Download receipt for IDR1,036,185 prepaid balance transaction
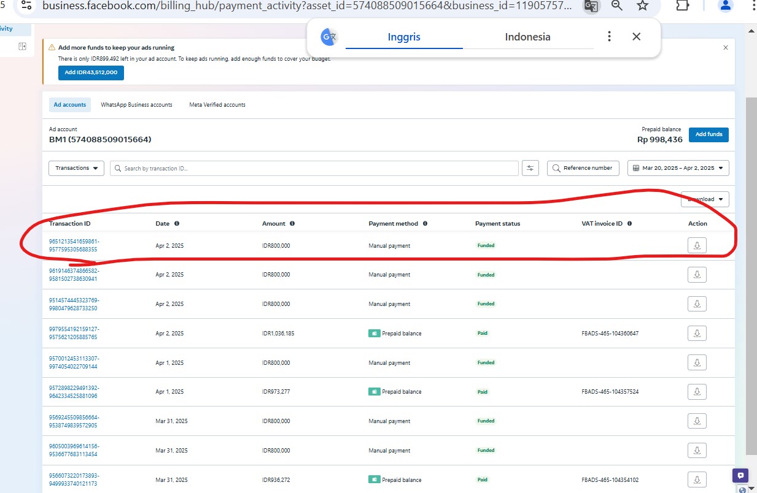 click(697, 333)
